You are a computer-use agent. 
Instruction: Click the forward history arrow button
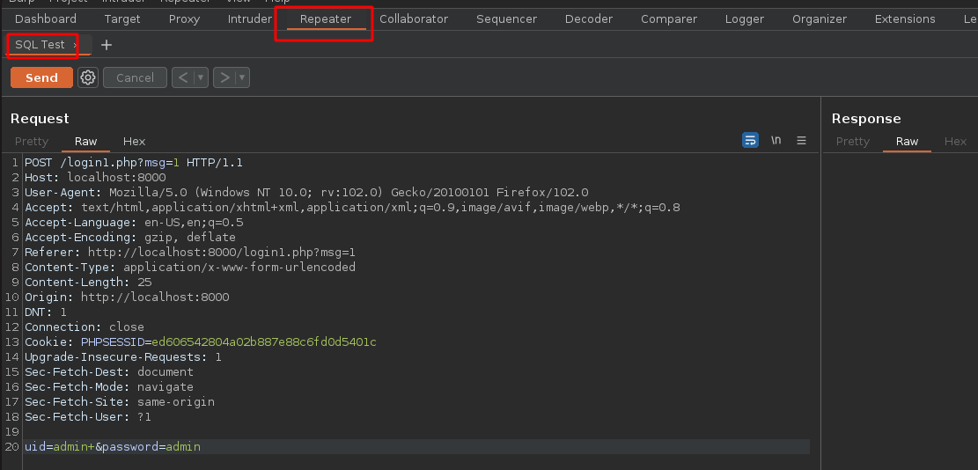pyautogui.click(x=224, y=77)
